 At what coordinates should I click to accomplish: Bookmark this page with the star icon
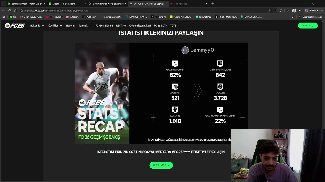pos(275,11)
